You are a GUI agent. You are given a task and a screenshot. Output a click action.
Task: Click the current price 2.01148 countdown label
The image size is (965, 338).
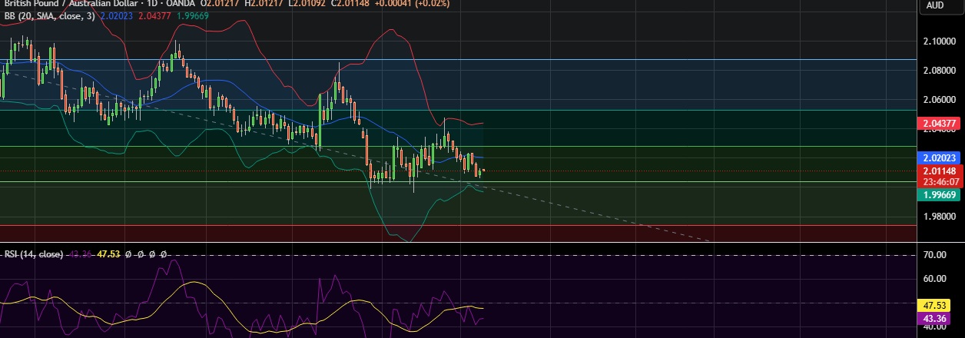(x=940, y=176)
